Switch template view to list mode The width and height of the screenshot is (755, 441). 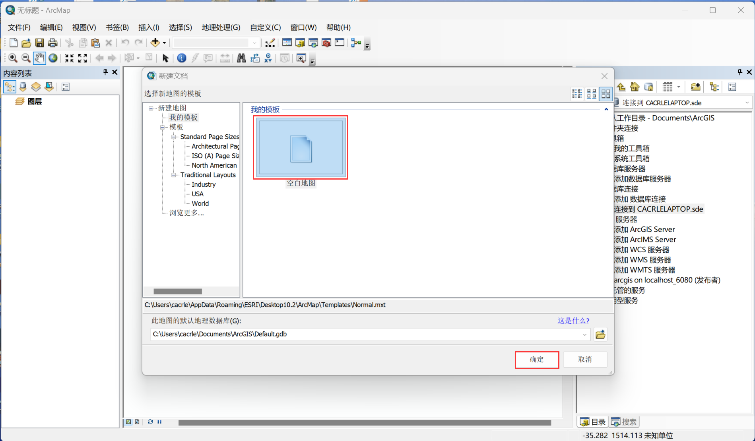pyautogui.click(x=577, y=93)
